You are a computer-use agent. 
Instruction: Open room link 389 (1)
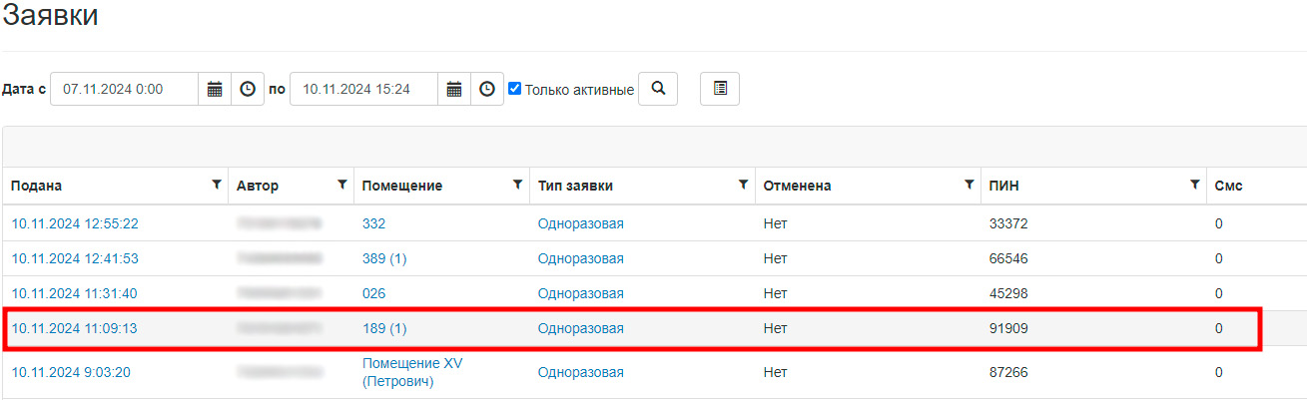[384, 258]
